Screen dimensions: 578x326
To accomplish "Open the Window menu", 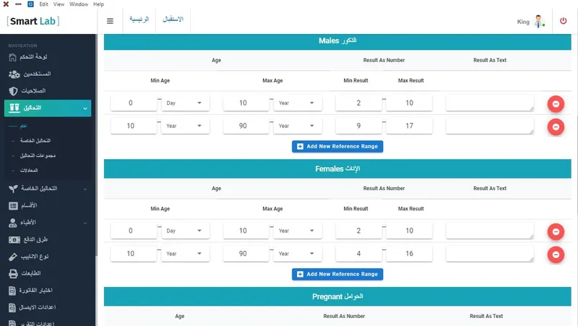I will click(x=79, y=4).
